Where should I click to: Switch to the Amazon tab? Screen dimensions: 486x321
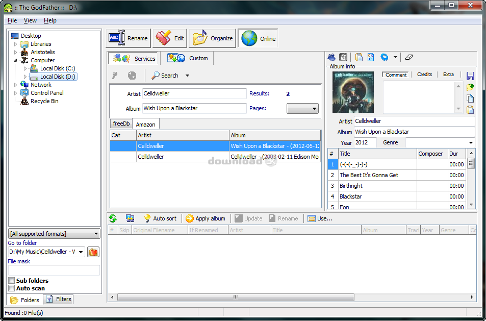(x=145, y=124)
